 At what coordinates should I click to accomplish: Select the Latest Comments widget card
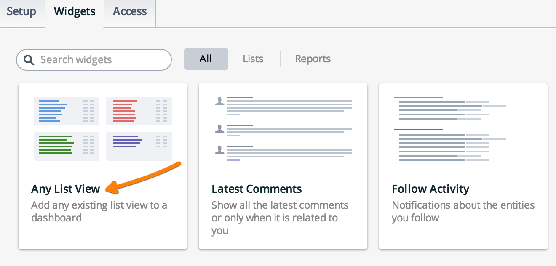tap(283, 165)
